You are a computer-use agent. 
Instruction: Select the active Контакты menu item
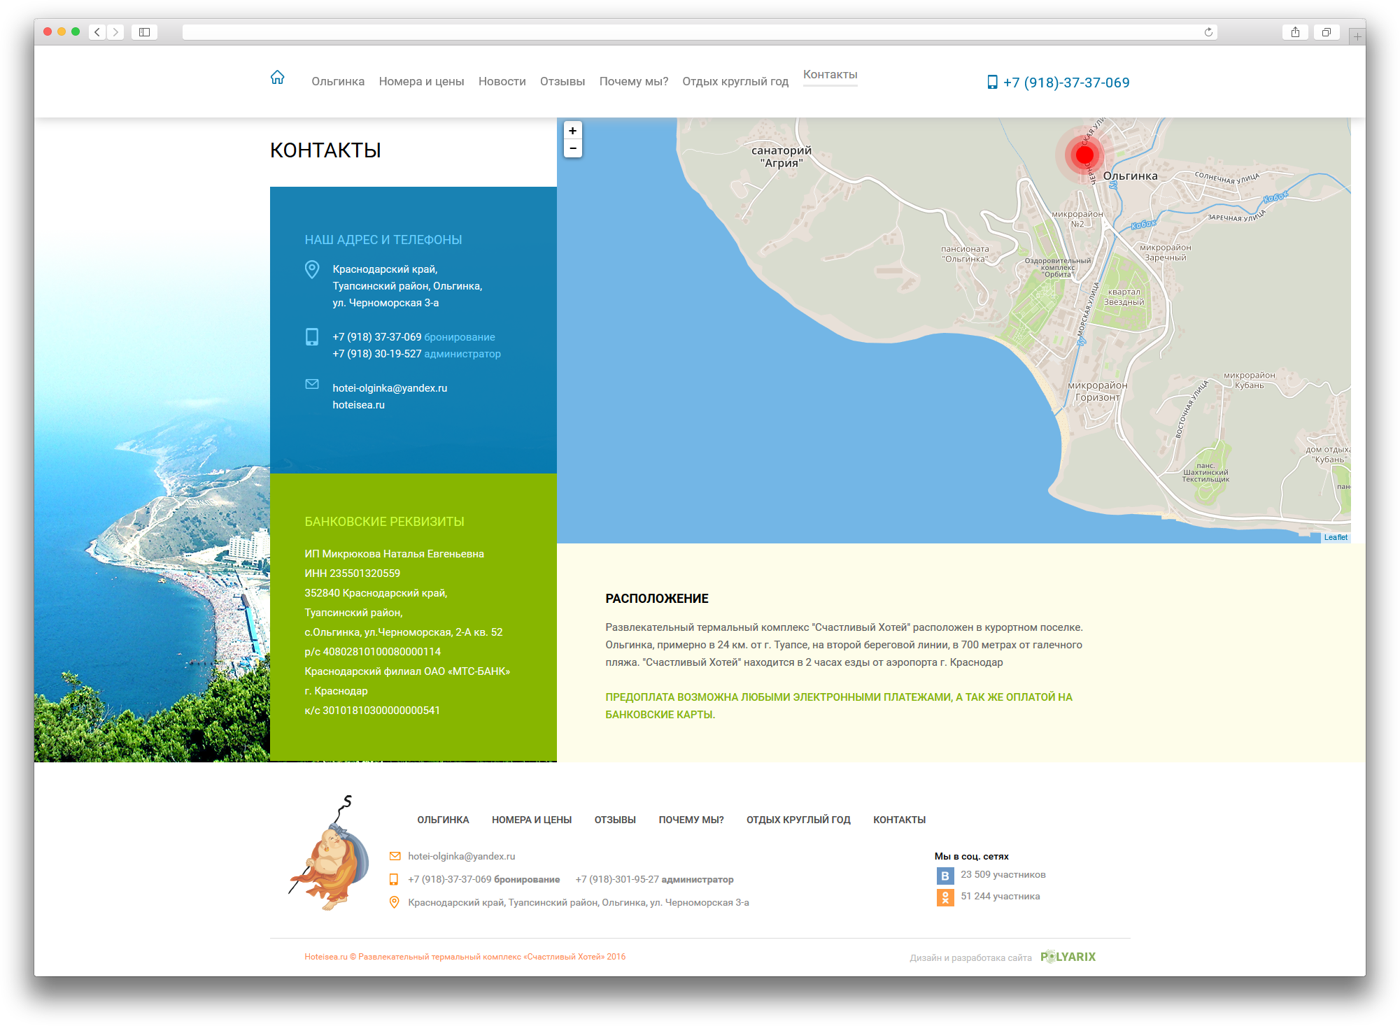tap(830, 75)
